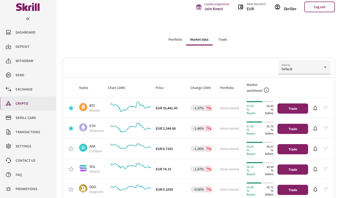Screen dimensions: 339x198
Task: Unfavorite Ethereum with the star toggle
Action: (x=71, y=128)
